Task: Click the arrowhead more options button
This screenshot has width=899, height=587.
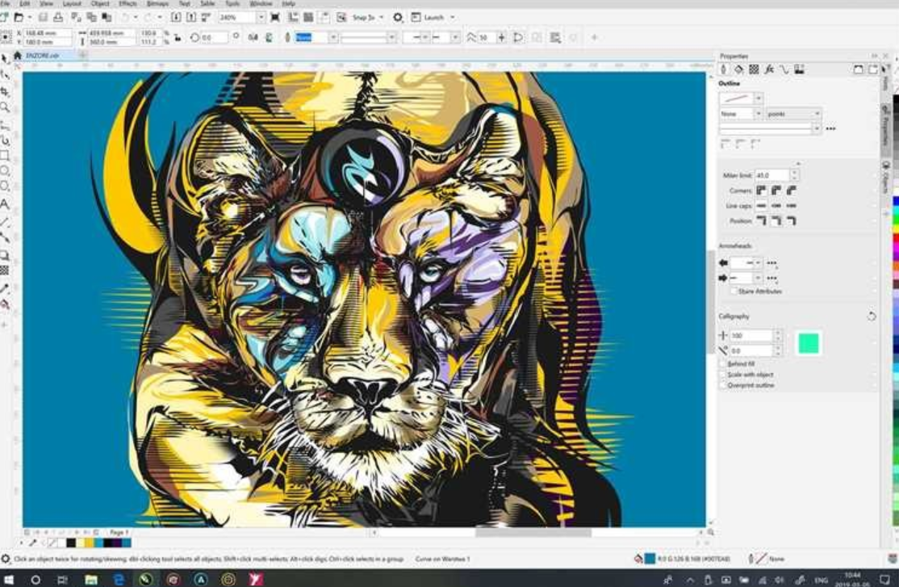Action: coord(771,263)
